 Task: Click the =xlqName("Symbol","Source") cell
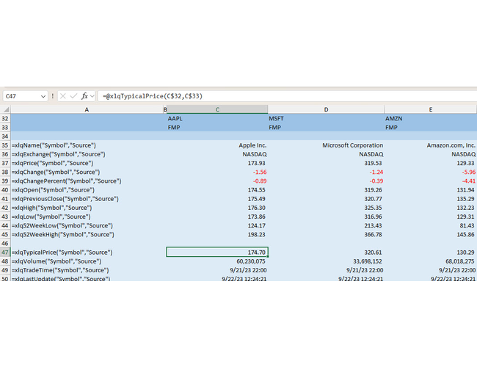pyautogui.click(x=87, y=145)
